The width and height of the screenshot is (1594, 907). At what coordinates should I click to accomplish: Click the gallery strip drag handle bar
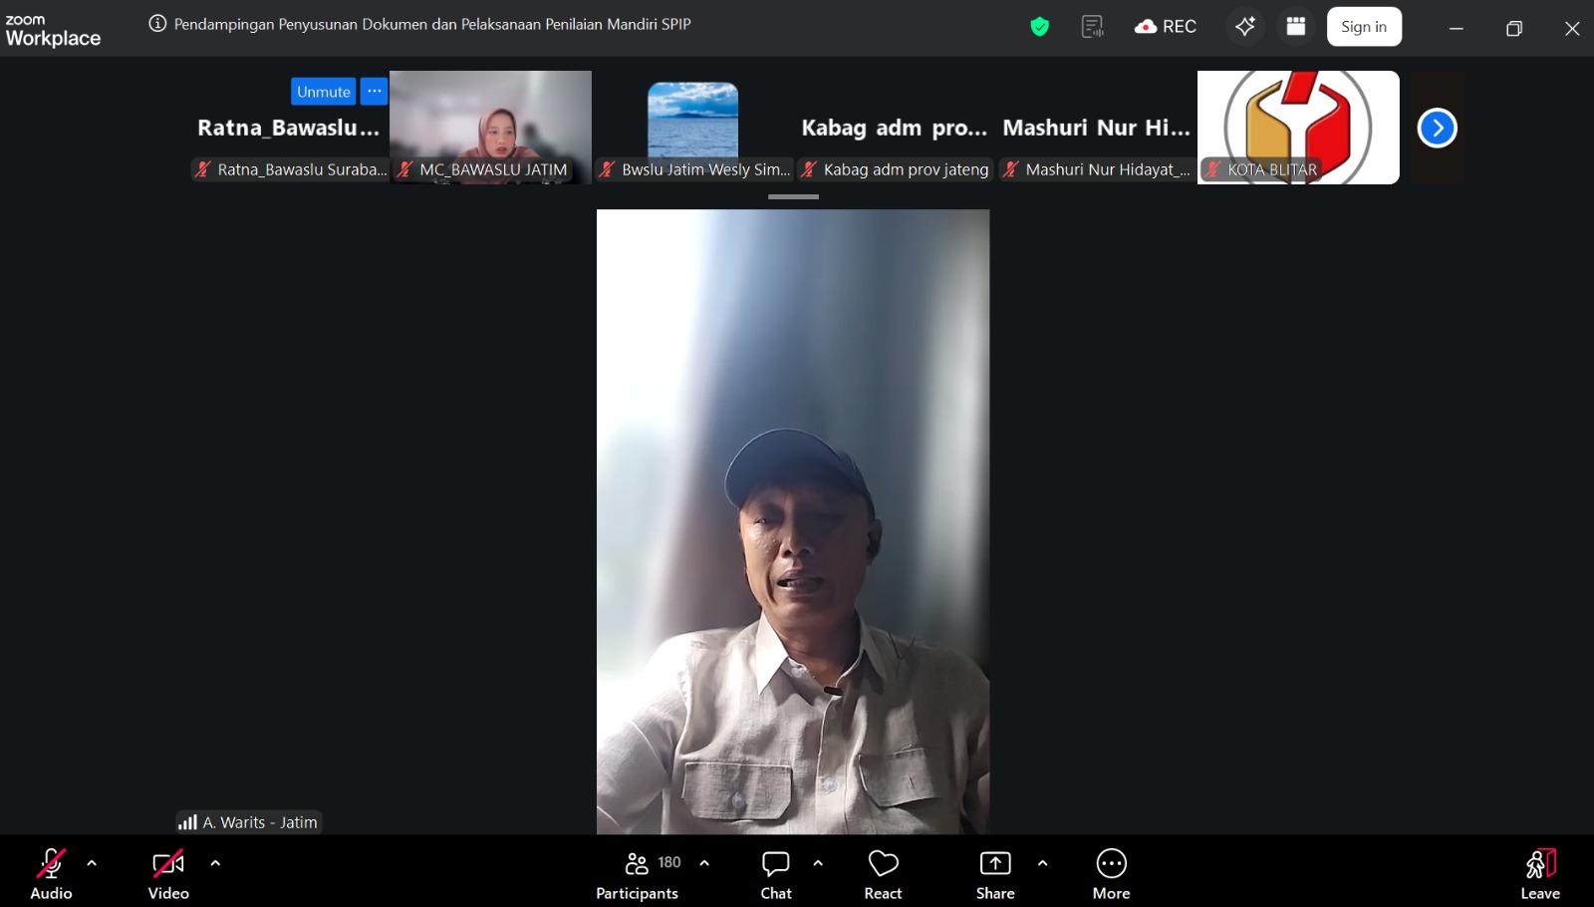793,197
